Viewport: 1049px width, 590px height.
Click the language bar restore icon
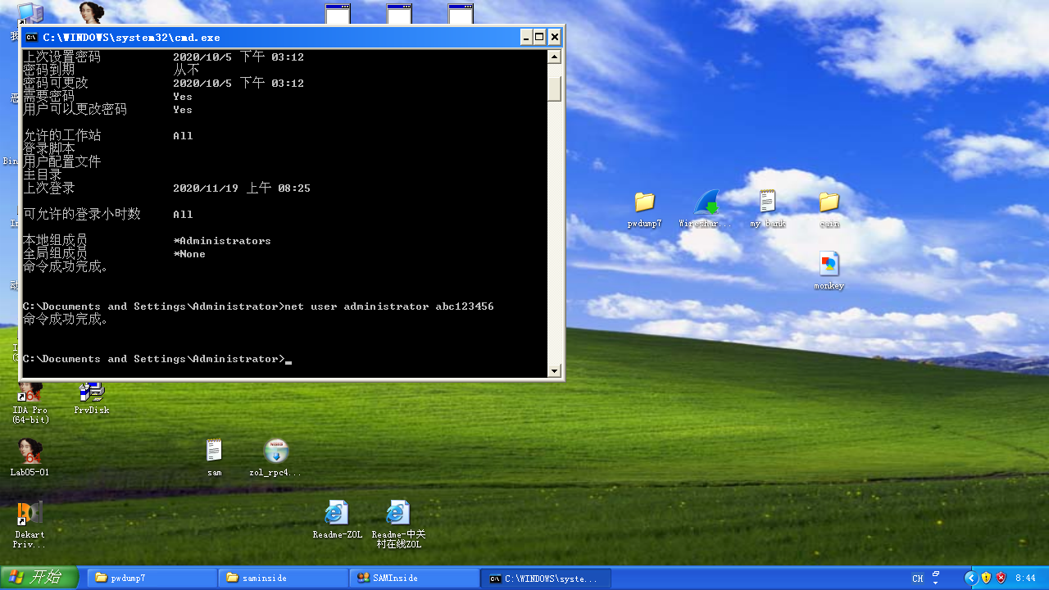click(x=936, y=574)
